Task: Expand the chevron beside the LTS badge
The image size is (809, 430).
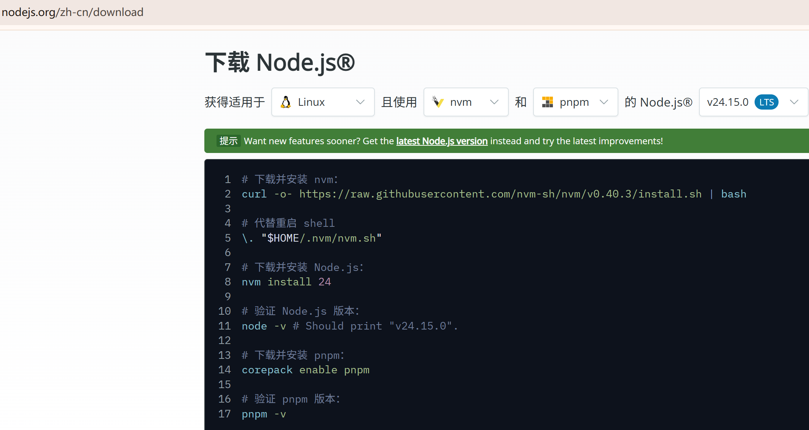Action: [794, 102]
